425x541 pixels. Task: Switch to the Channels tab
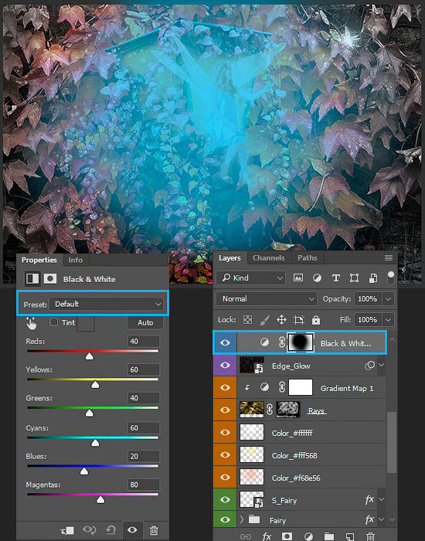[x=269, y=257]
